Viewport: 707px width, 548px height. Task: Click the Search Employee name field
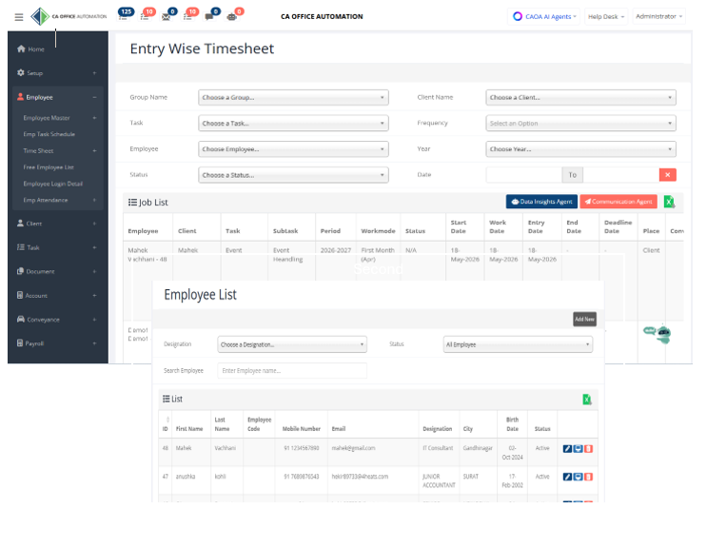292,371
